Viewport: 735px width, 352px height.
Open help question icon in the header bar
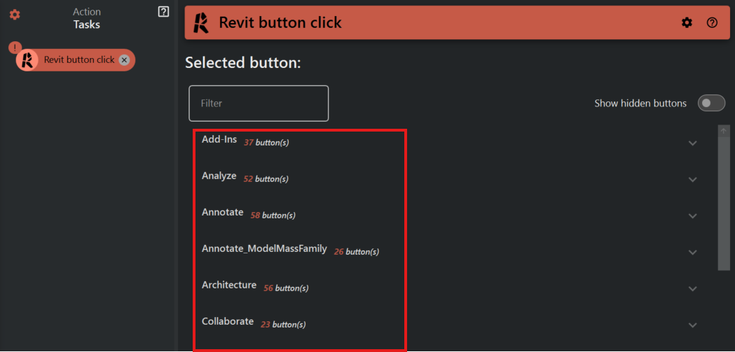[712, 22]
